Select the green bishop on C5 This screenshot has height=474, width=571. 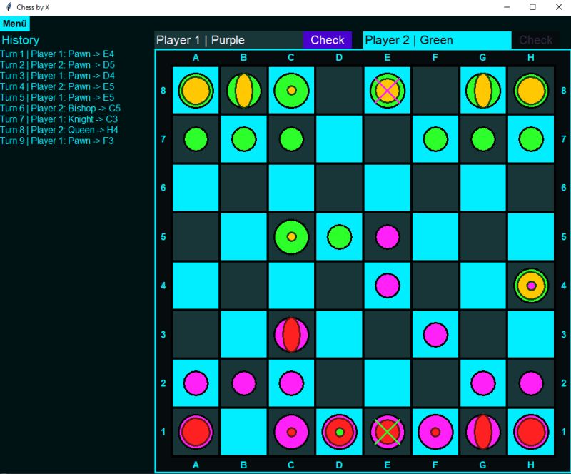coord(292,238)
